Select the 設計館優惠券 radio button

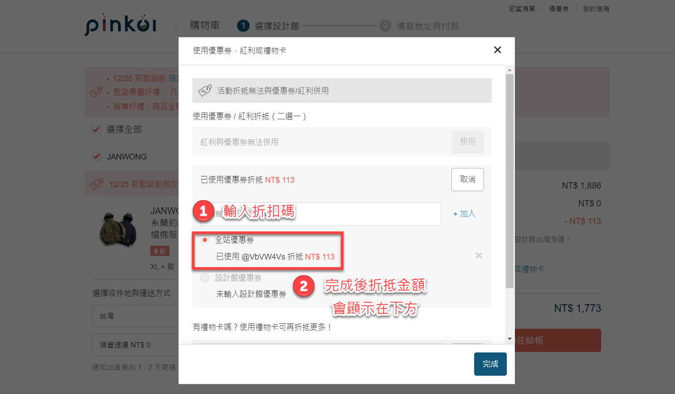(205, 278)
